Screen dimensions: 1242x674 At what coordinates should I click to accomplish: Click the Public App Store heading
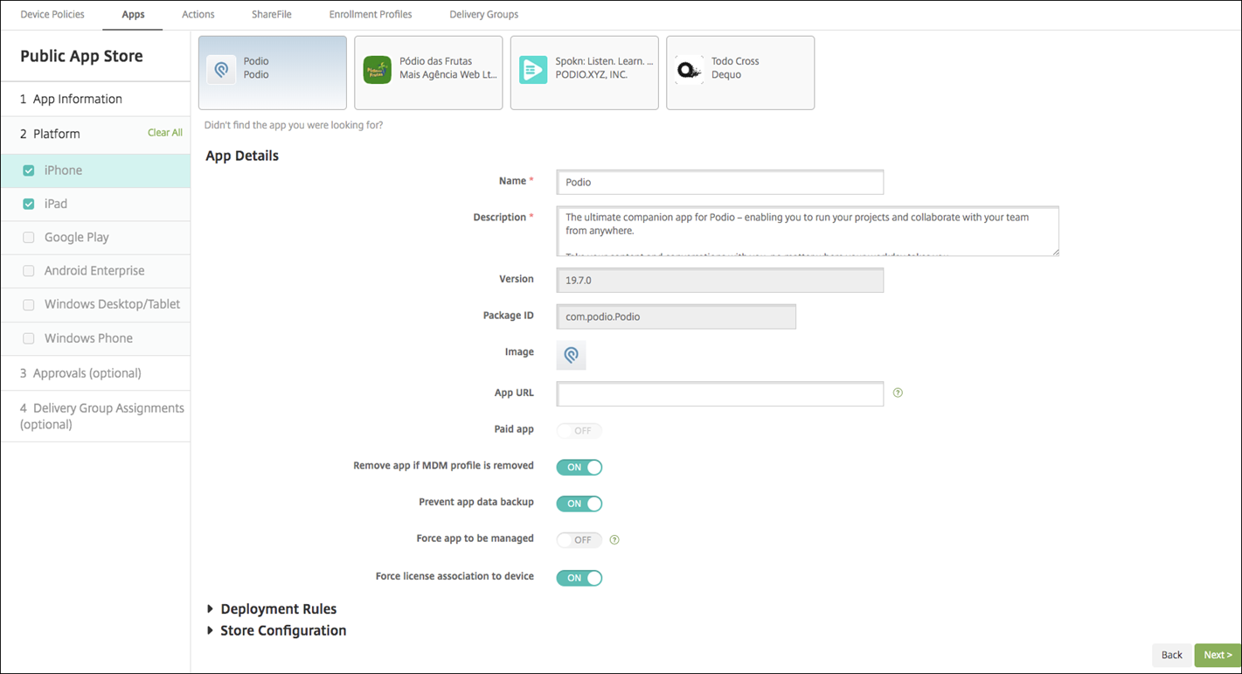(x=81, y=56)
